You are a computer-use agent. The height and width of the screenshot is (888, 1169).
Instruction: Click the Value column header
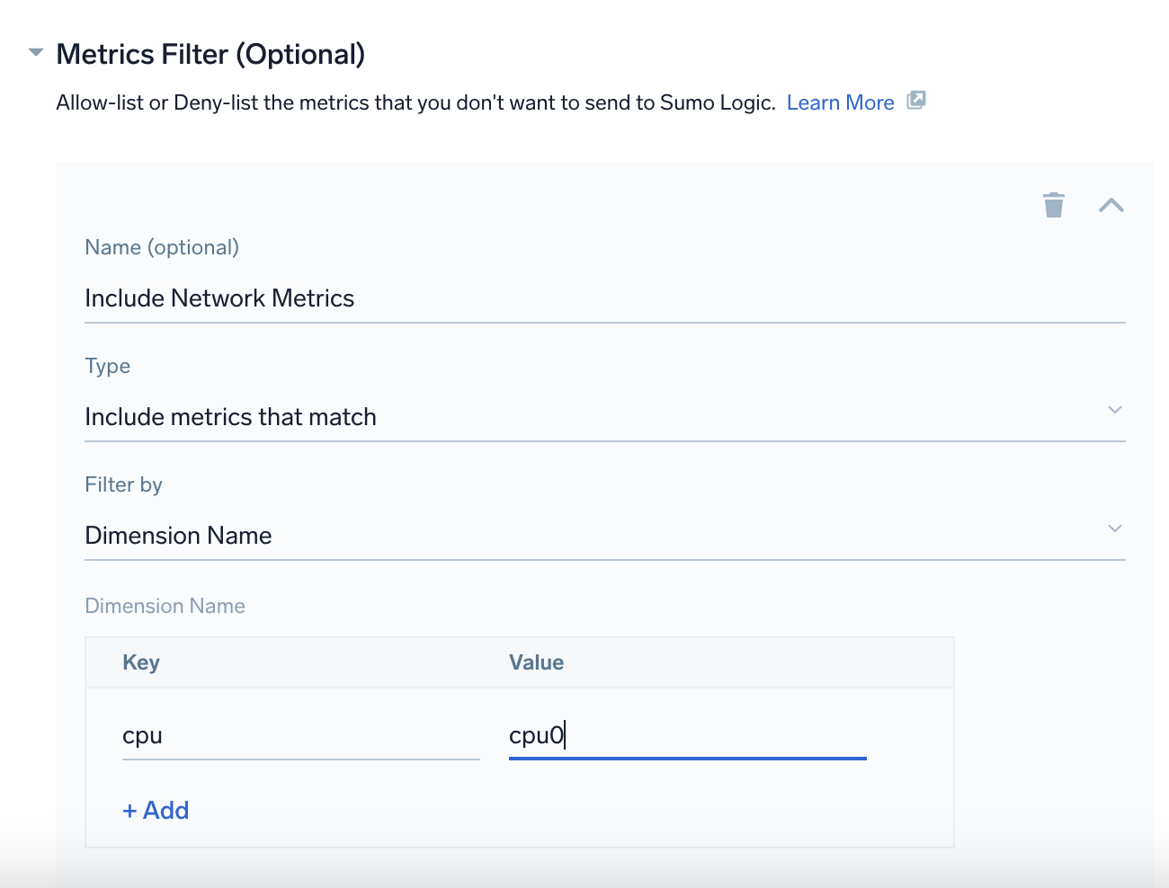point(536,662)
